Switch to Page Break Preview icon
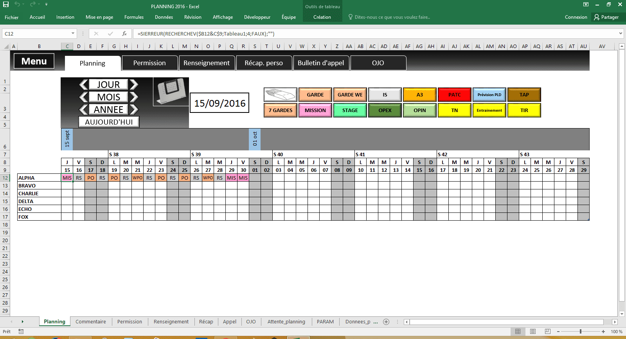 point(548,332)
